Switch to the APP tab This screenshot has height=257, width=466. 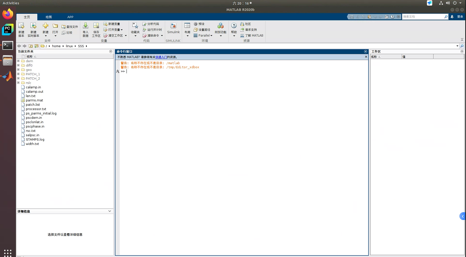[70, 17]
